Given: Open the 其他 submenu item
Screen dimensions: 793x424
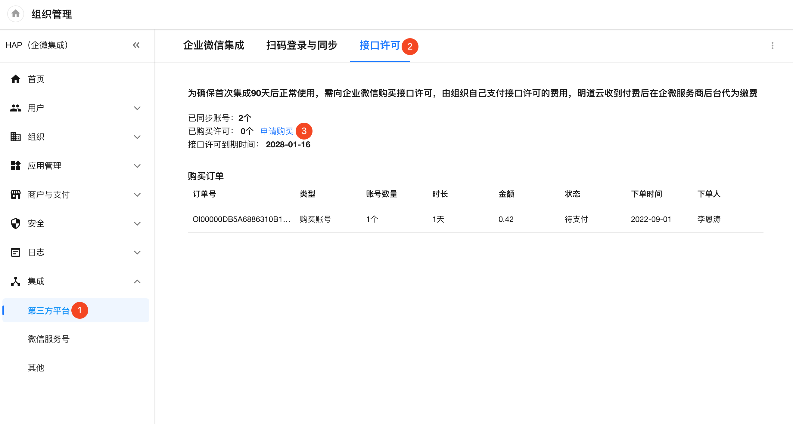Looking at the screenshot, I should click(36, 368).
